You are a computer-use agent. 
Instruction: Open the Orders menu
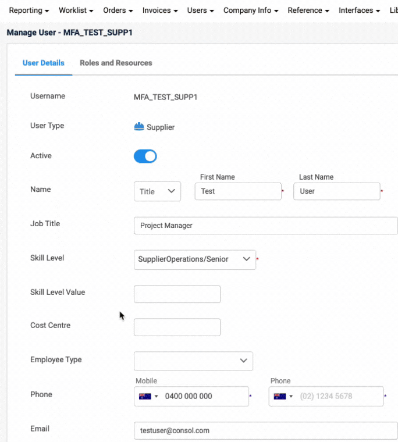[x=118, y=10]
